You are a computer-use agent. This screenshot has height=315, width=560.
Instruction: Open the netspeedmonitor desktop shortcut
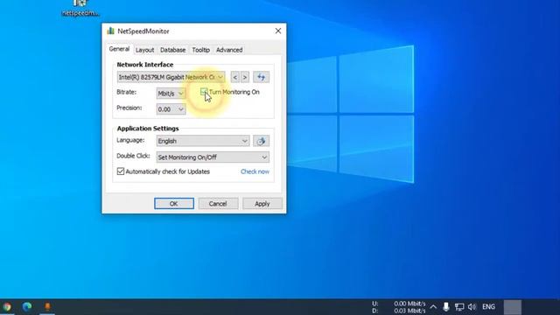point(80,8)
